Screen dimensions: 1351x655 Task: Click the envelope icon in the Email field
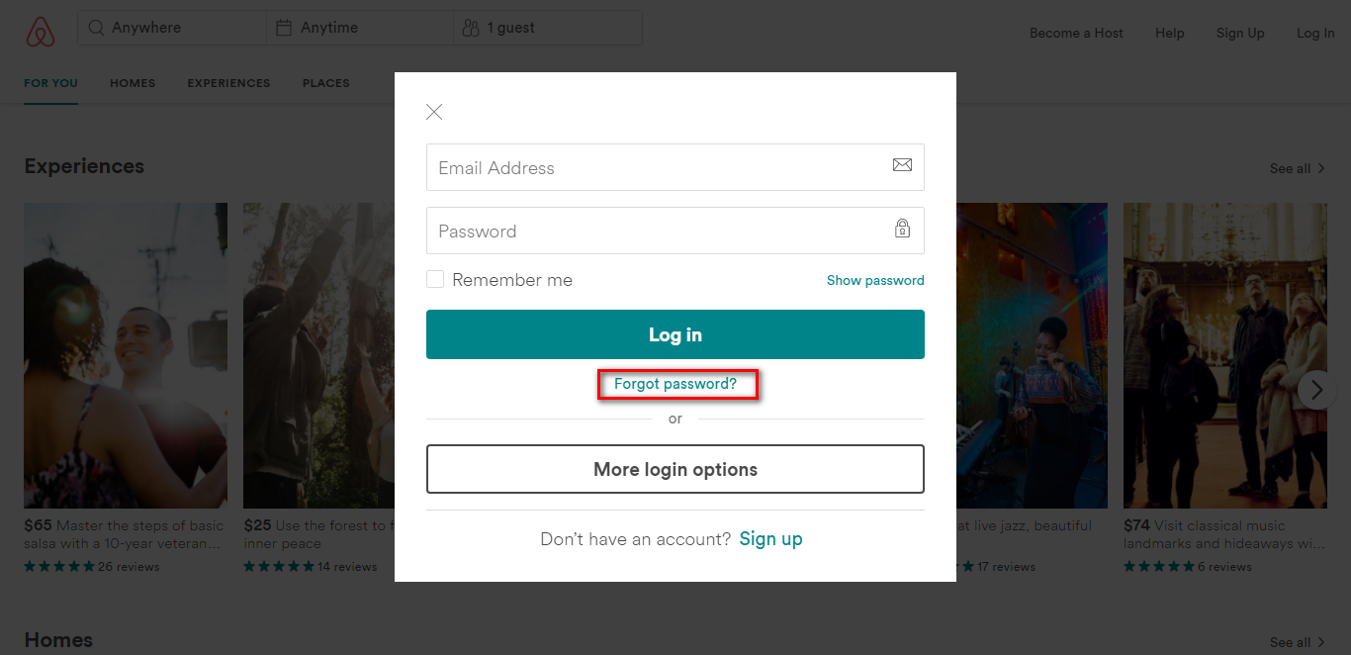[x=902, y=165]
